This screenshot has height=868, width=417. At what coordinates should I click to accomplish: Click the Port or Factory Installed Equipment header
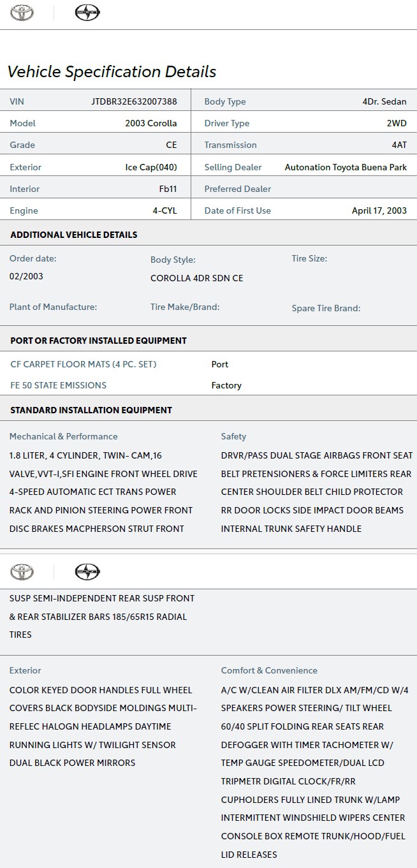coord(98,341)
